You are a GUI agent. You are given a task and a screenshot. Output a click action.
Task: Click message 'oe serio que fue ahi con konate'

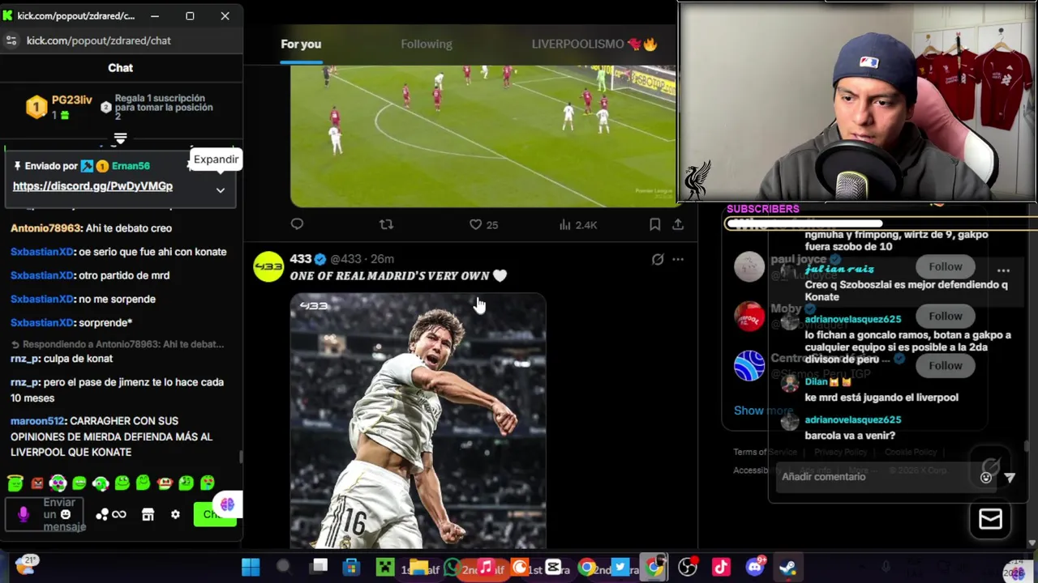(152, 252)
